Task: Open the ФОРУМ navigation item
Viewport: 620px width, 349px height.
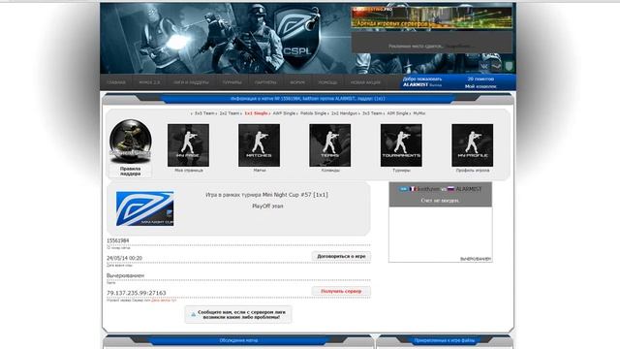Action: pos(297,82)
